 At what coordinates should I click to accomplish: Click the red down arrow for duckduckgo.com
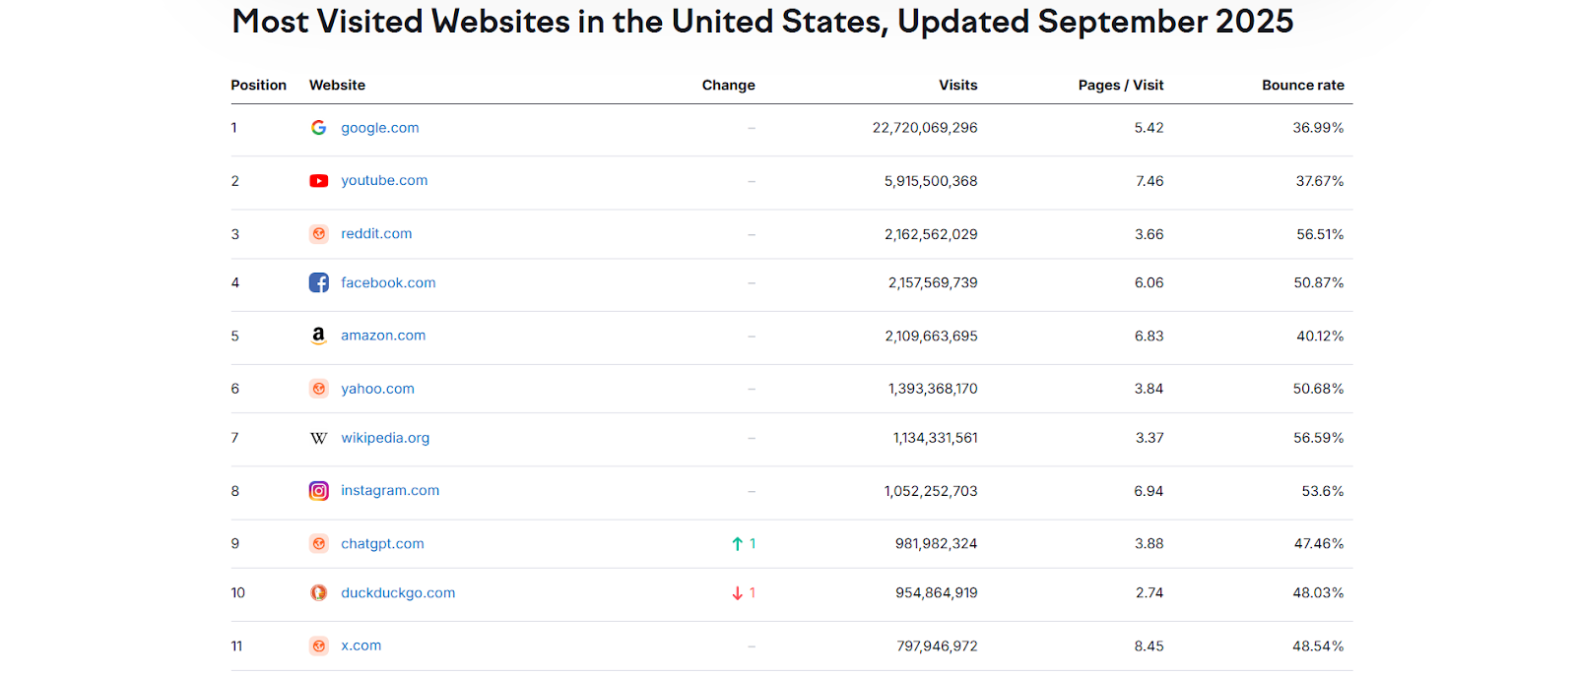click(737, 593)
